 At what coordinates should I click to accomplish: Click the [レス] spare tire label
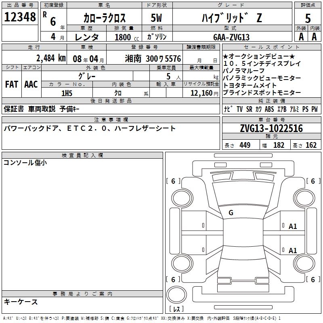click(176, 309)
